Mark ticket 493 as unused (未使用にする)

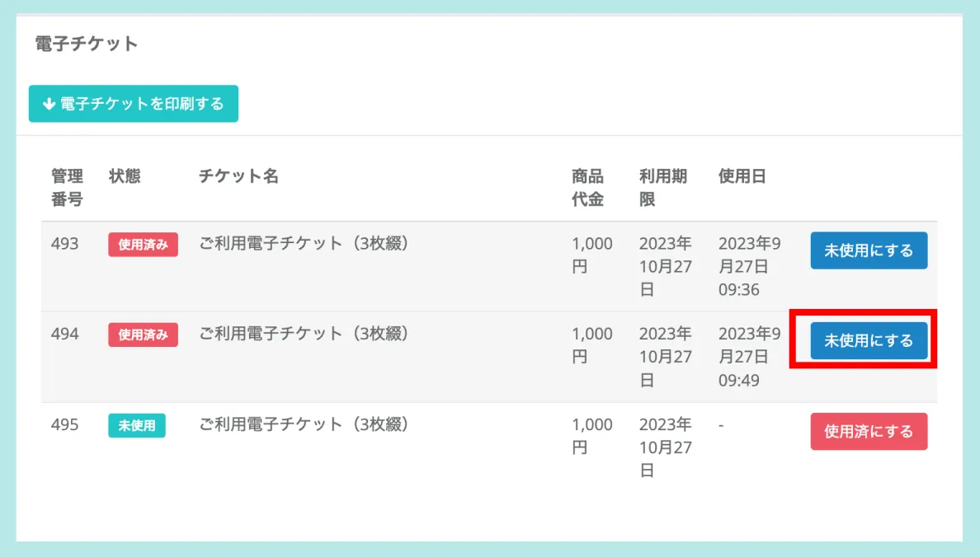[x=869, y=250]
